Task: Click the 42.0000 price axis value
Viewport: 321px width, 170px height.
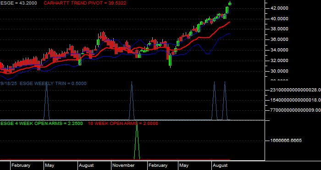Action: (x=279, y=8)
